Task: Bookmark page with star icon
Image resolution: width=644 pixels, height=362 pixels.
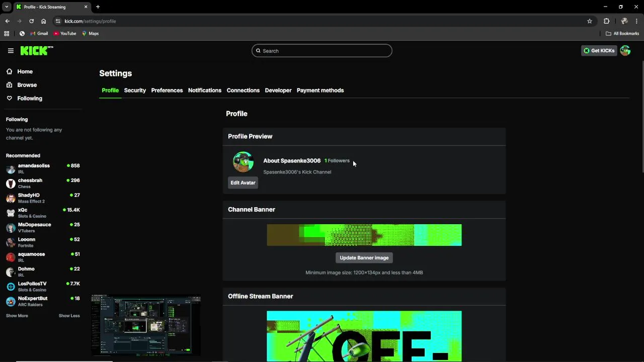Action: tap(590, 21)
